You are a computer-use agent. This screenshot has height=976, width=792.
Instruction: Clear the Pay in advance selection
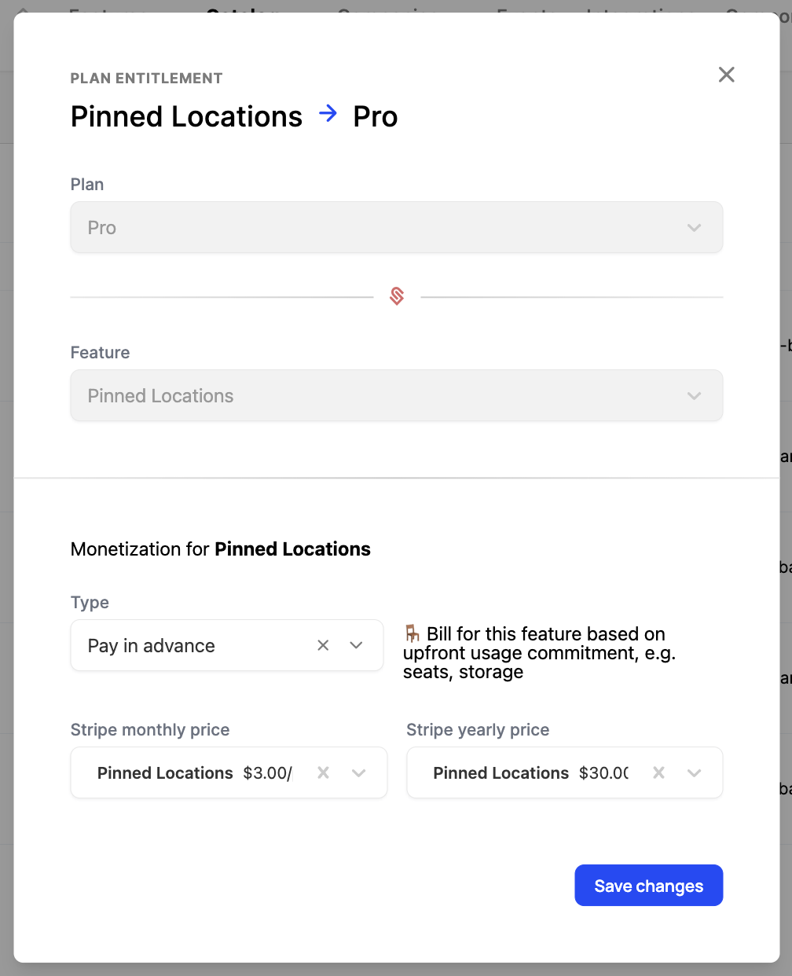(x=322, y=645)
